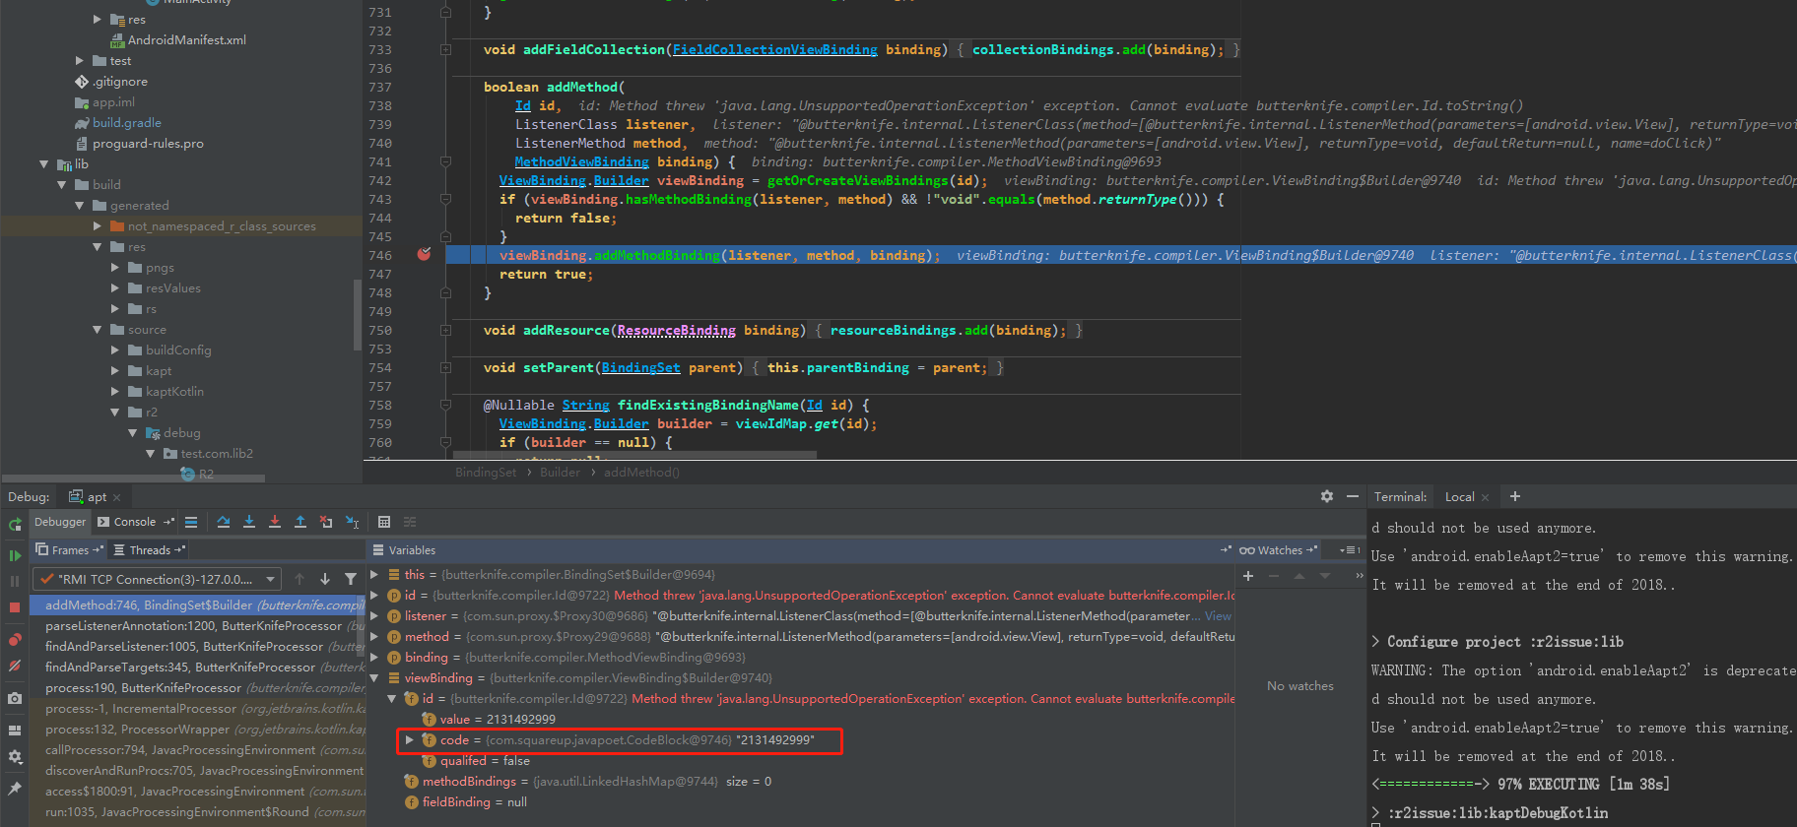This screenshot has width=1797, height=827.
Task: Expand the 'this' variable node
Action: 374,574
